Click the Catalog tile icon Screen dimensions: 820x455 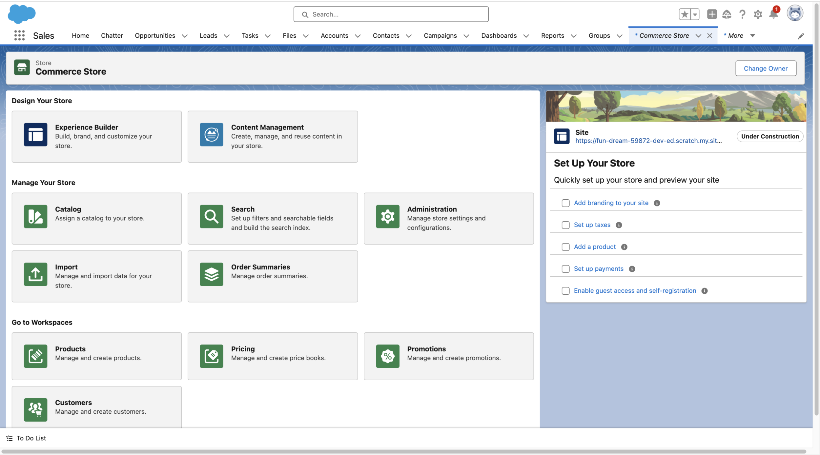[35, 216]
